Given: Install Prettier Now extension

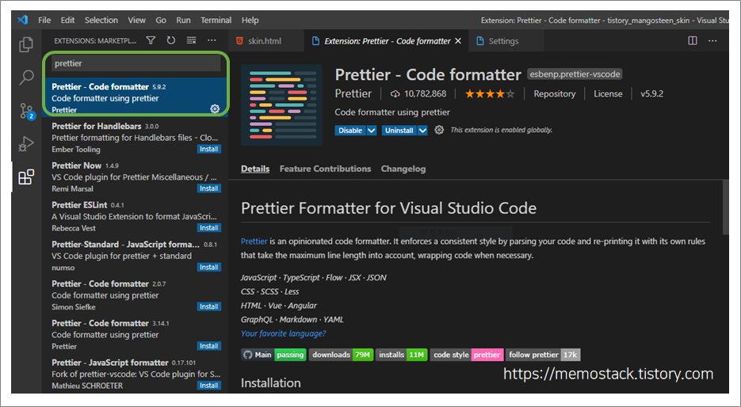Looking at the screenshot, I should tap(209, 188).
